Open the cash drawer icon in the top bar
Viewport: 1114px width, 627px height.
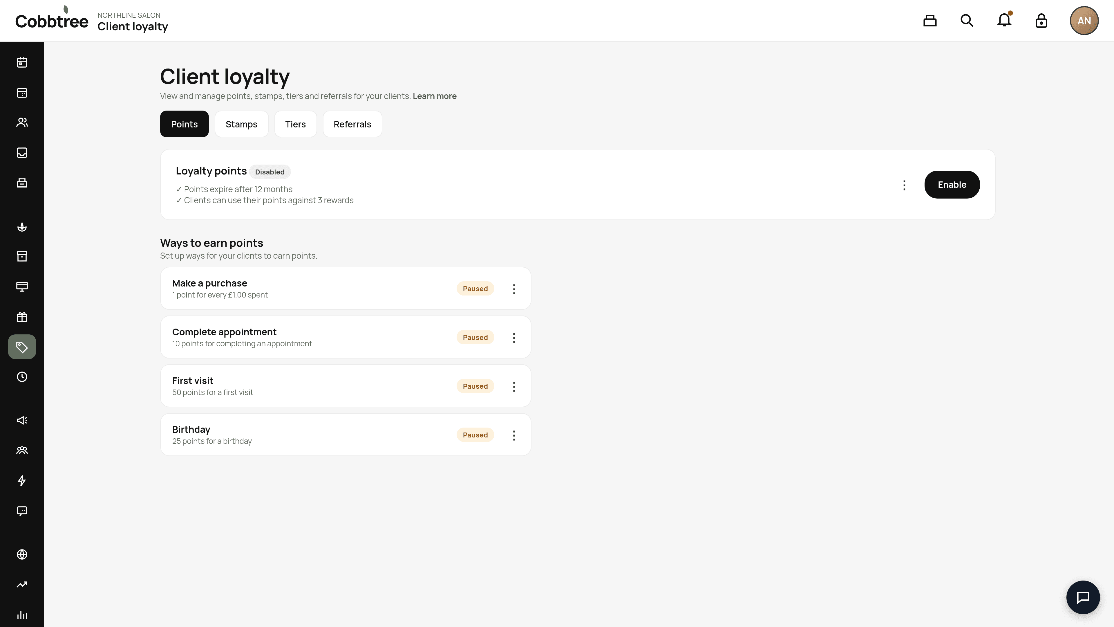[930, 21]
